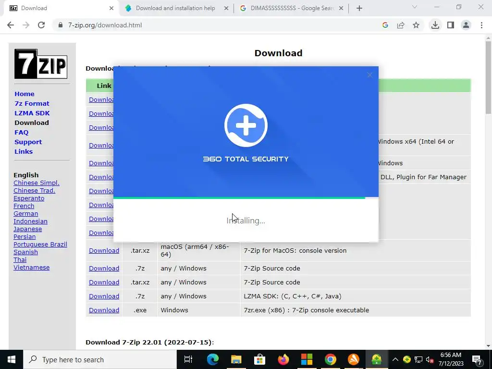Download the LZMA SDK .7z
This screenshot has width=492, height=369.
(104, 296)
